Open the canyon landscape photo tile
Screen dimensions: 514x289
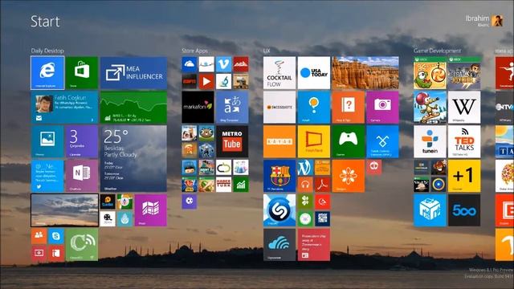click(x=365, y=73)
